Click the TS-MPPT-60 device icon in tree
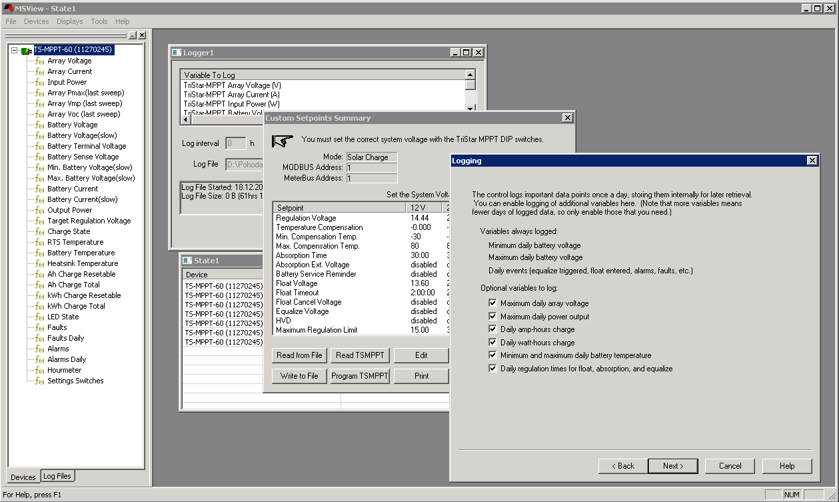This screenshot has height=502, width=839. coord(26,51)
